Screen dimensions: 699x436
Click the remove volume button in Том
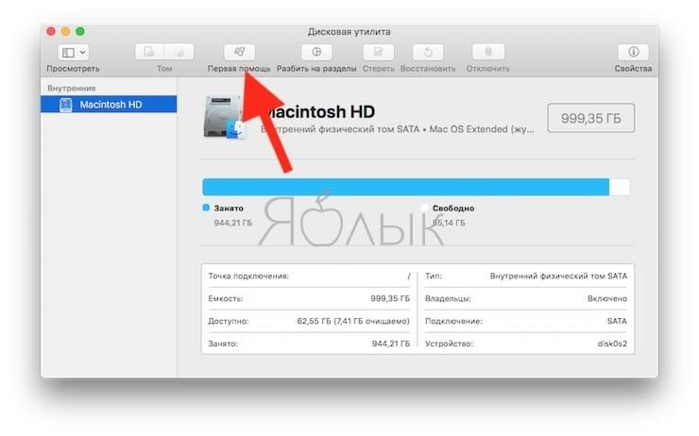[179, 52]
